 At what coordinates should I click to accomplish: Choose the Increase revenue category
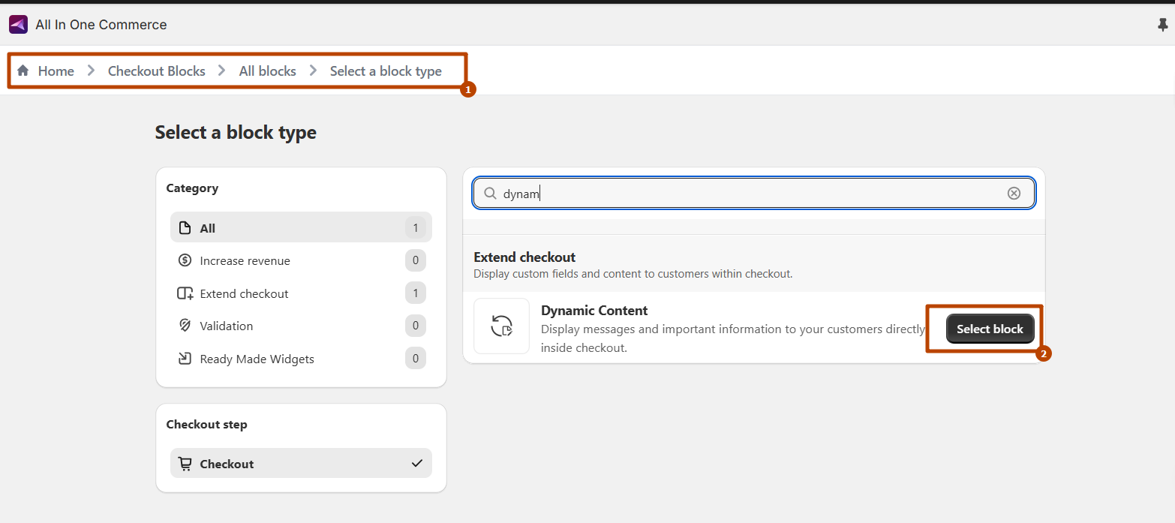tap(245, 261)
